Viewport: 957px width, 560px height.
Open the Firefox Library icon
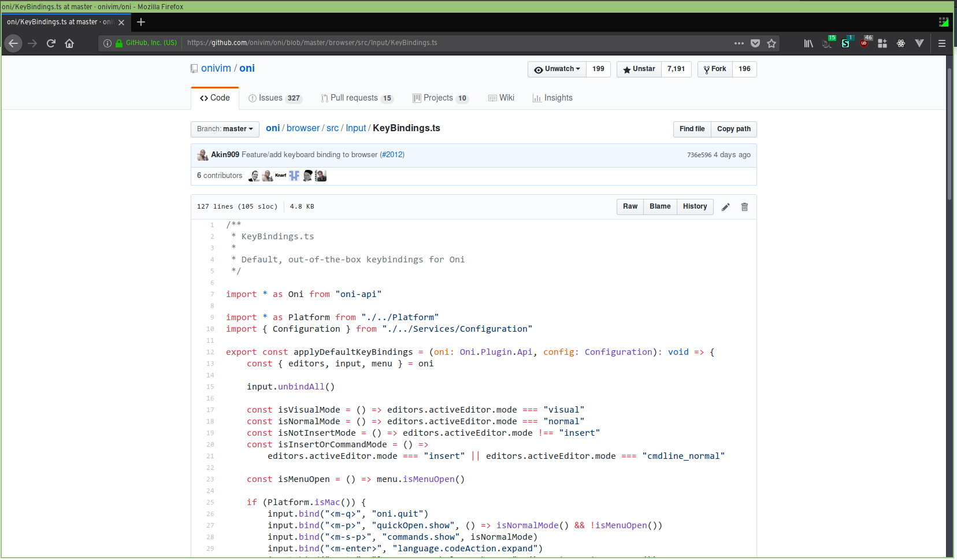(x=808, y=43)
